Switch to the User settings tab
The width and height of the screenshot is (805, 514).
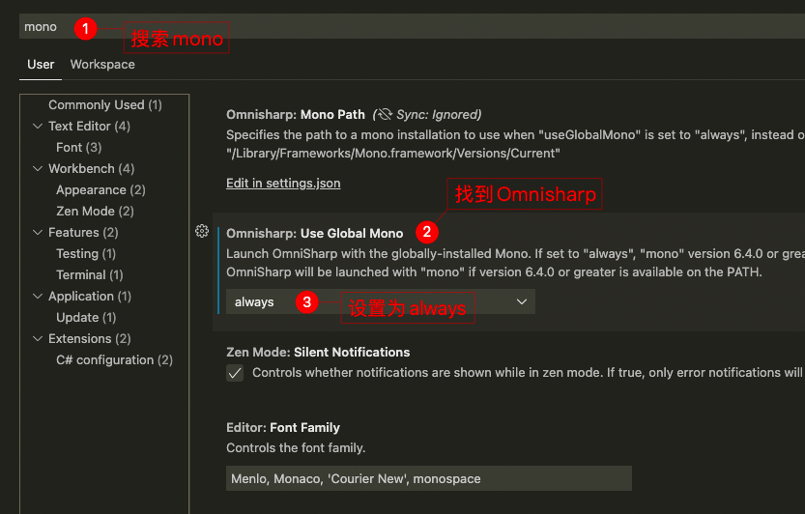pyautogui.click(x=41, y=64)
